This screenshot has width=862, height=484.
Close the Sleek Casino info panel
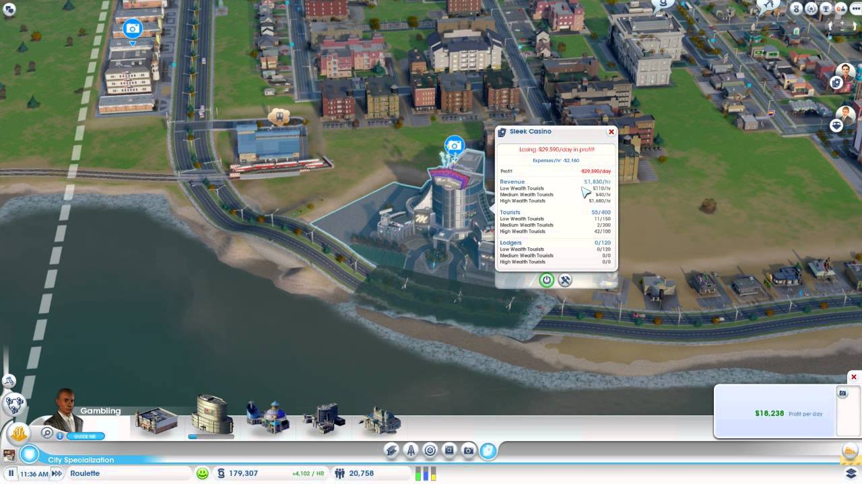[x=611, y=132]
